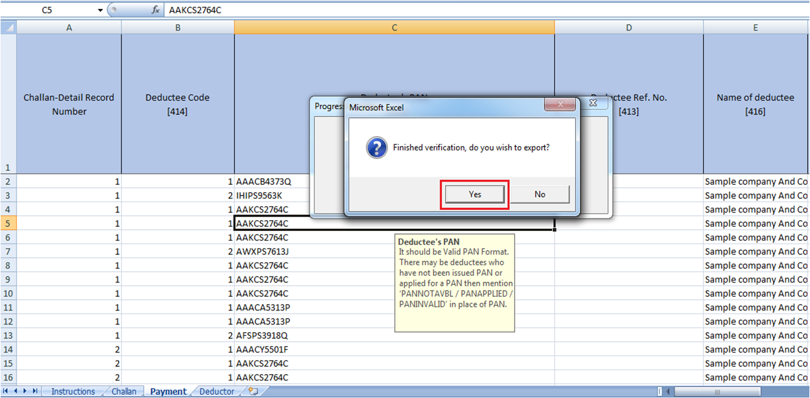Click the Insert Worksheet tab icon
The image size is (810, 398).
(x=252, y=390)
